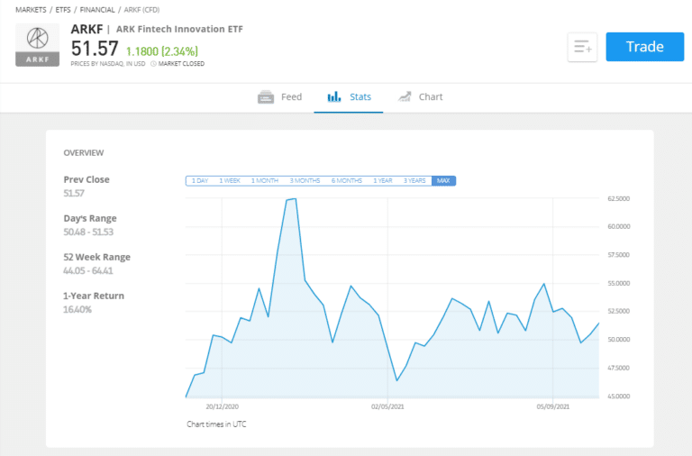Click the 52 Week Range value 44.05 - 64.41

pyautogui.click(x=88, y=271)
